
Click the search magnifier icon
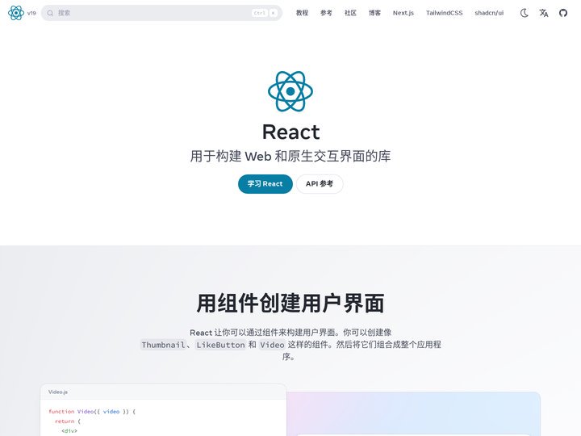pyautogui.click(x=50, y=13)
